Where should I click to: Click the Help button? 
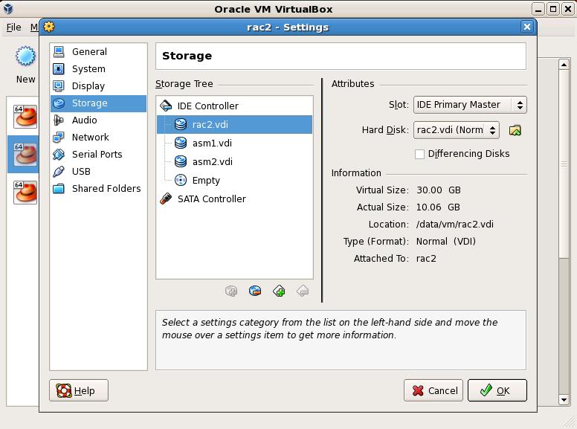(78, 390)
